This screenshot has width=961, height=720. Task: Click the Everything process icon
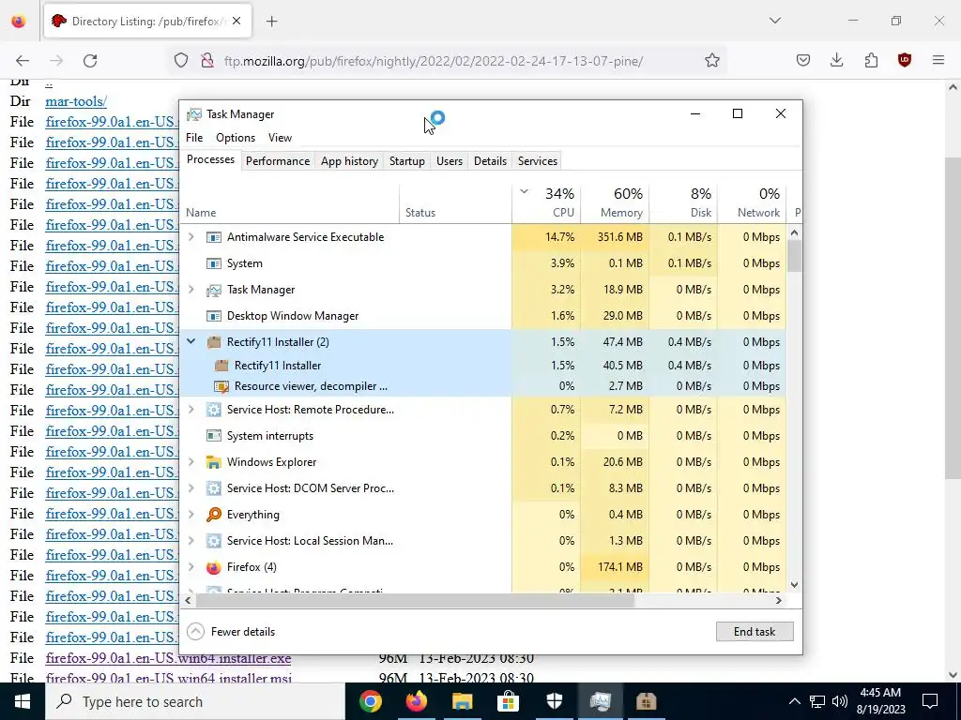(213, 515)
